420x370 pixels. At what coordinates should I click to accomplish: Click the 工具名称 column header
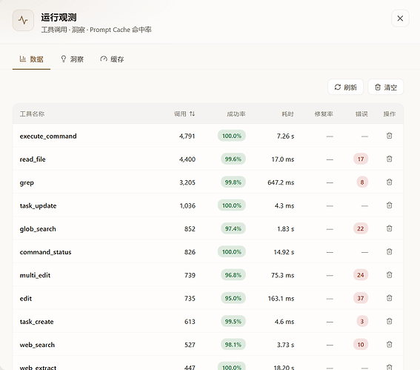pos(32,114)
